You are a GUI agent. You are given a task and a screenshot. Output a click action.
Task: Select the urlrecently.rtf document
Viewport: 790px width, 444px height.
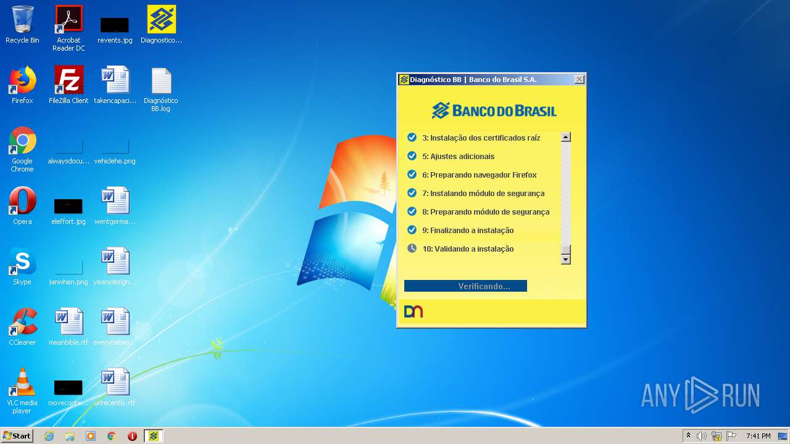tap(115, 387)
